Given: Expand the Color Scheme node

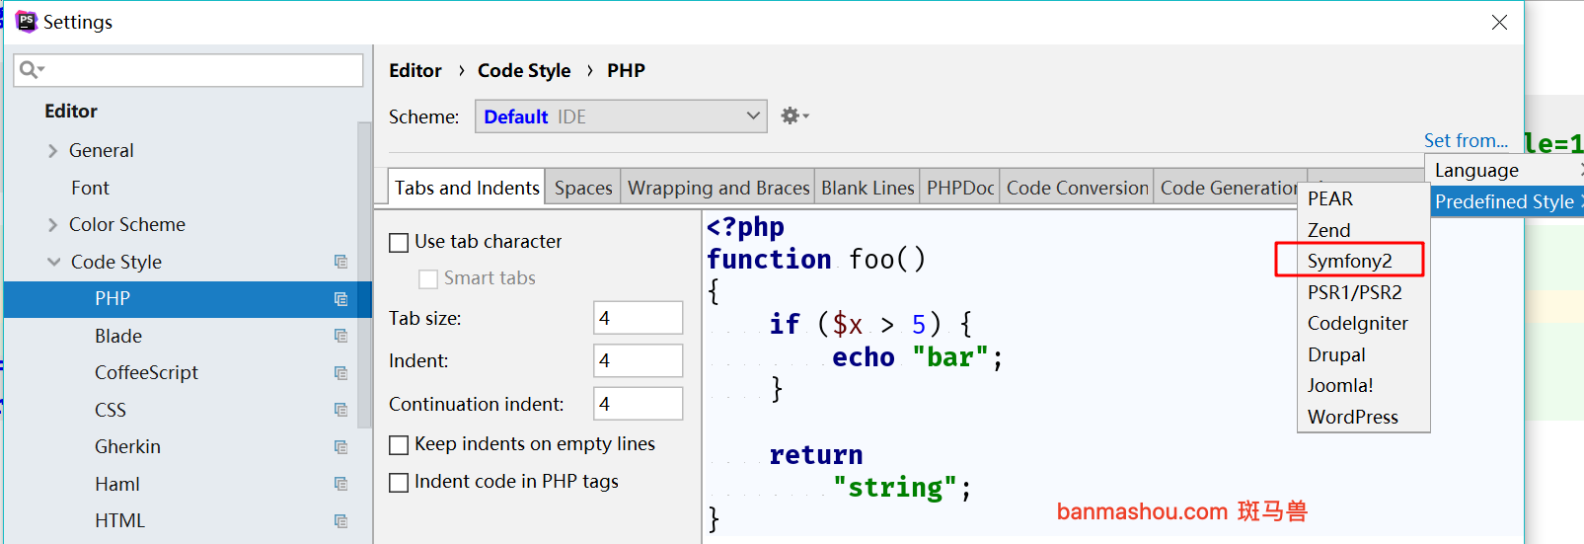Looking at the screenshot, I should pos(53,225).
